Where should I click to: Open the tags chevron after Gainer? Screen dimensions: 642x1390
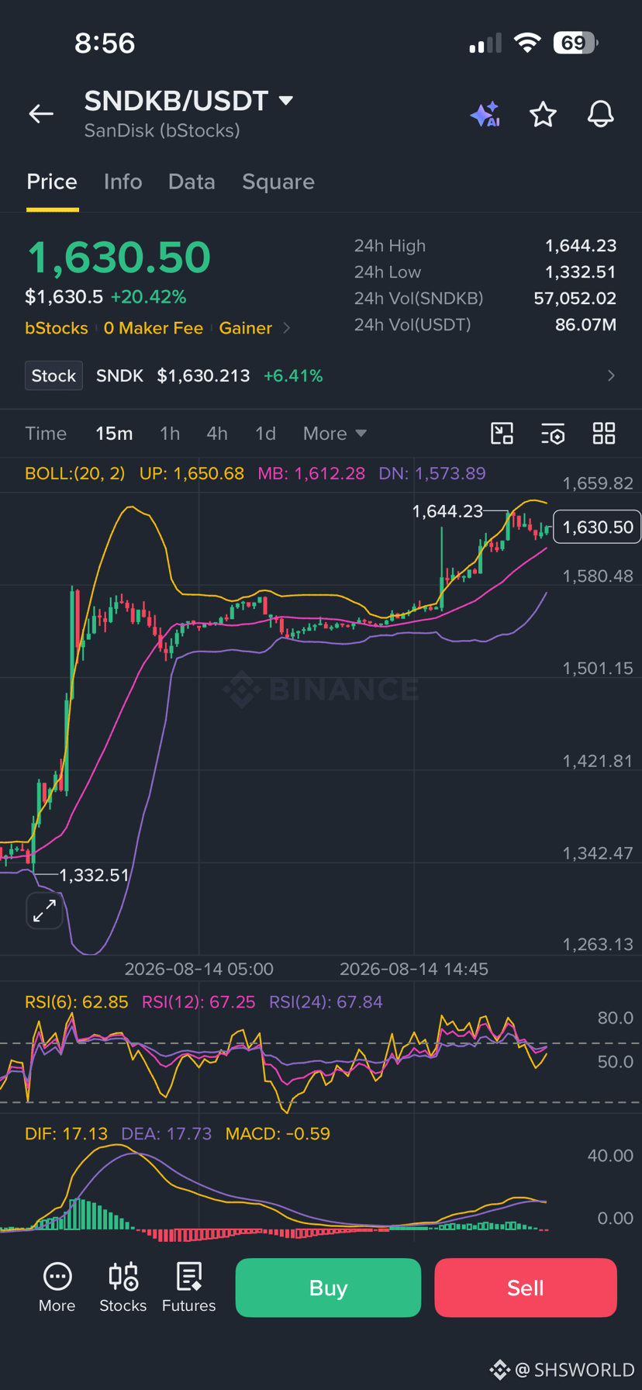click(x=287, y=328)
